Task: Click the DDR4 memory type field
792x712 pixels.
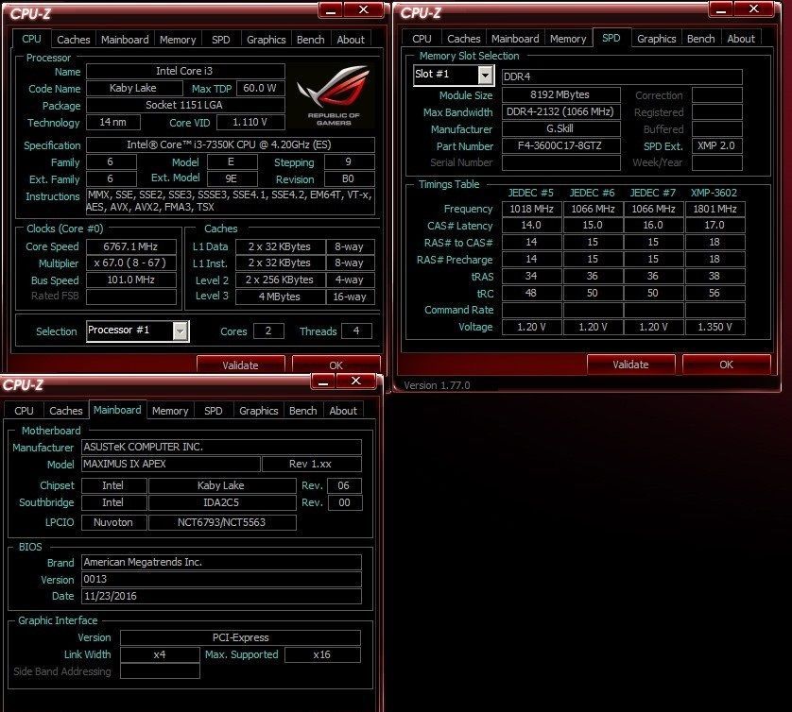Action: tap(622, 76)
